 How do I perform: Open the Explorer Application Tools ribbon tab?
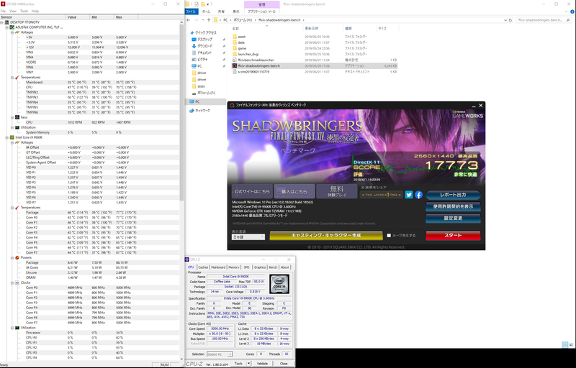click(x=261, y=11)
